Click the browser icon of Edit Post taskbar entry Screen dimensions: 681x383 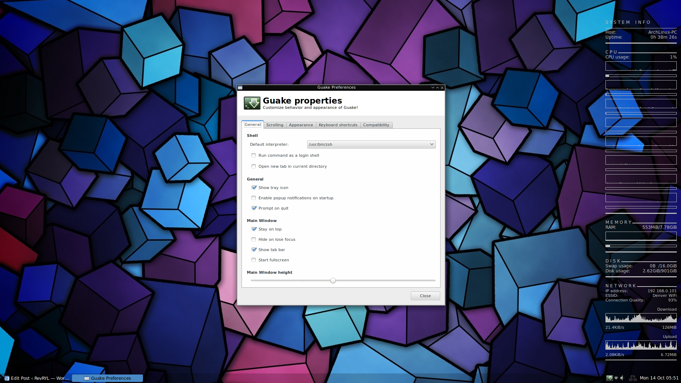coord(7,378)
